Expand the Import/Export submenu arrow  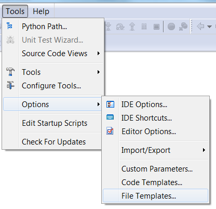click(204, 150)
